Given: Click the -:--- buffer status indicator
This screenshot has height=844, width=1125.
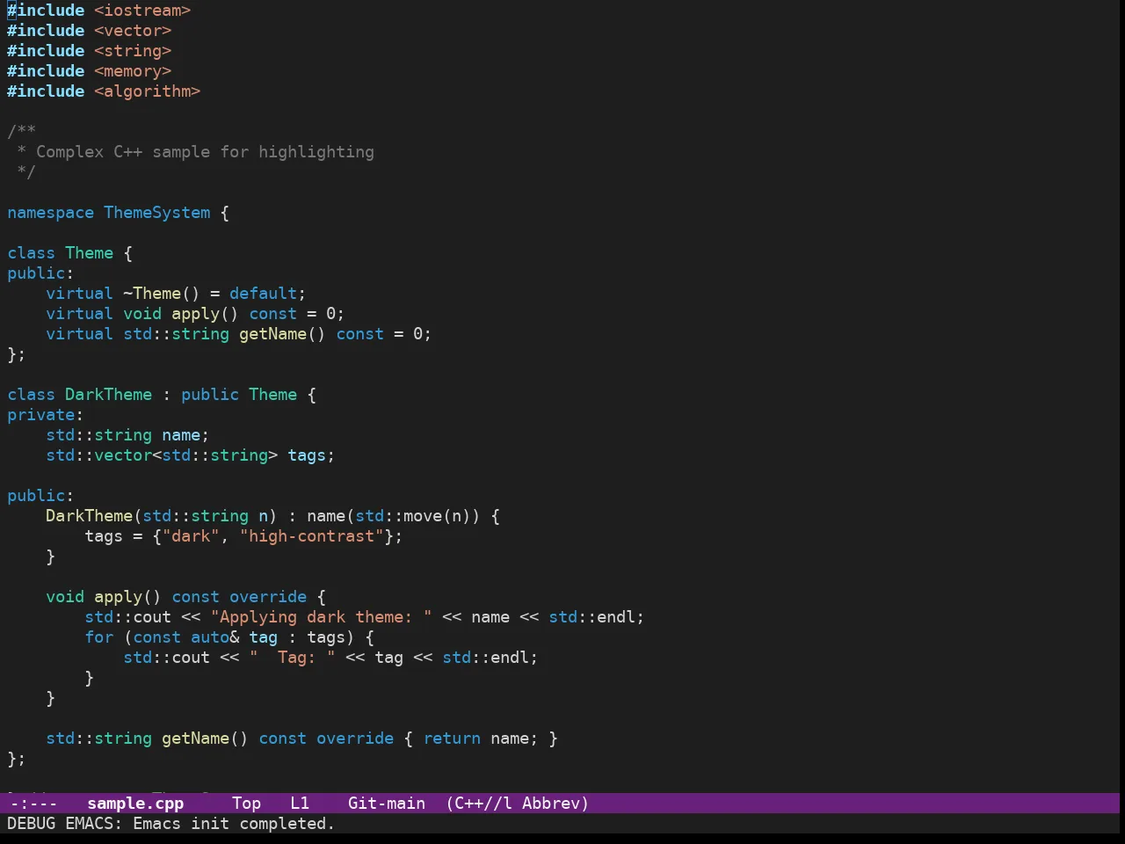Looking at the screenshot, I should click(33, 804).
